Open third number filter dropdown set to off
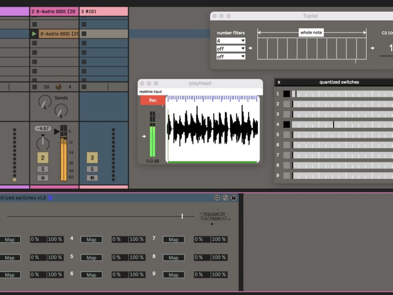Image resolution: width=393 pixels, height=295 pixels. [x=231, y=57]
